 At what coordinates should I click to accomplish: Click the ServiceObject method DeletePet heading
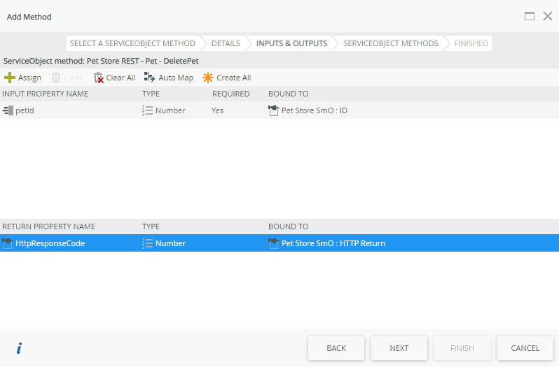click(101, 62)
